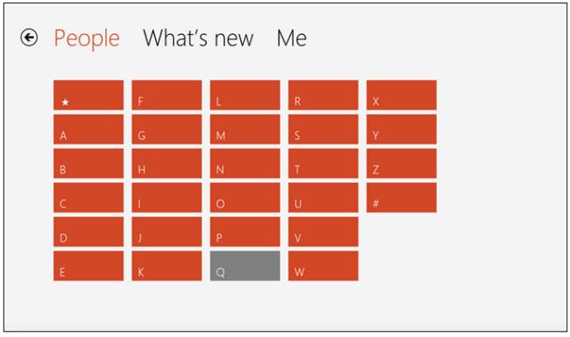
Task: Click the back arrow icon
Action: coord(29,38)
